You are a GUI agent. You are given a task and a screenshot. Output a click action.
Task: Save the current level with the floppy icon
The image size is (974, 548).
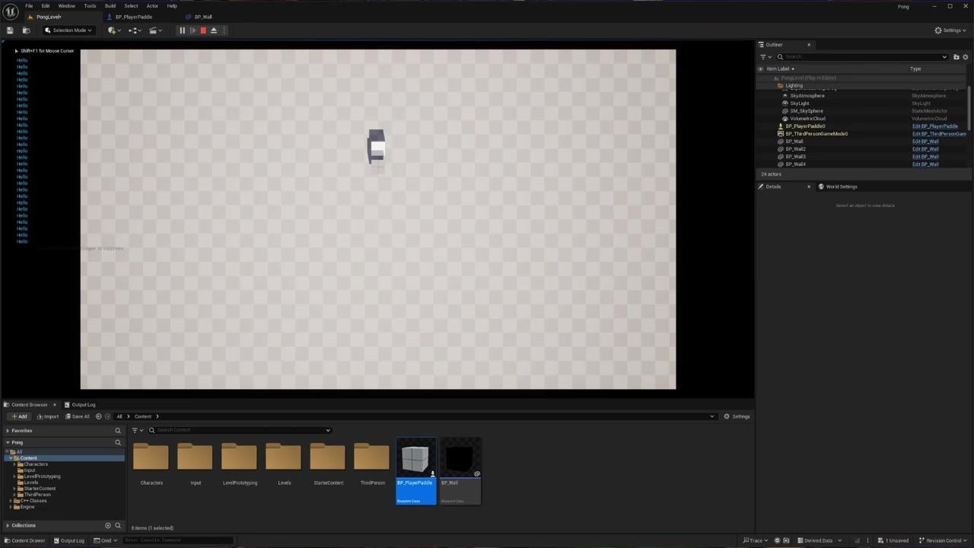[10, 30]
